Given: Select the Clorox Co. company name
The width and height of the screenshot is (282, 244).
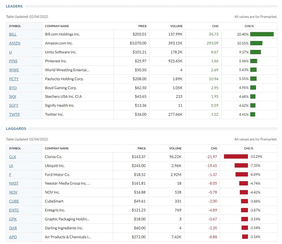Looking at the screenshot, I should pos(53,157).
